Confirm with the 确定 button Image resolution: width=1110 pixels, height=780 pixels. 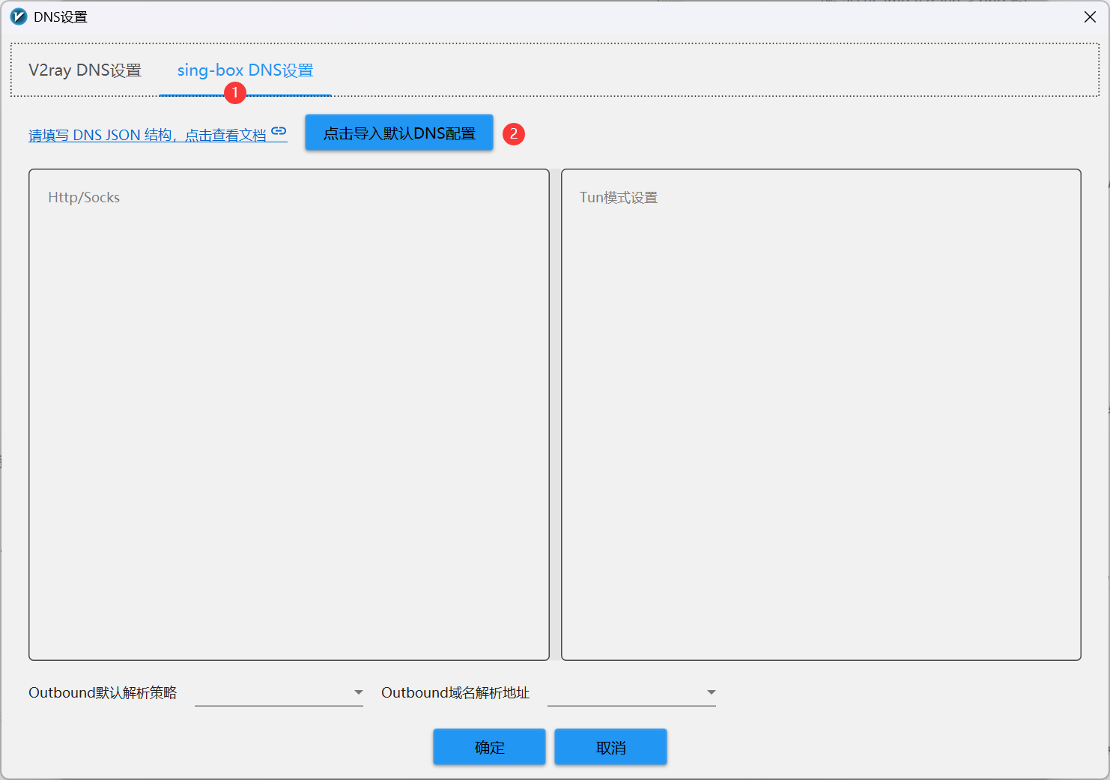(x=489, y=747)
